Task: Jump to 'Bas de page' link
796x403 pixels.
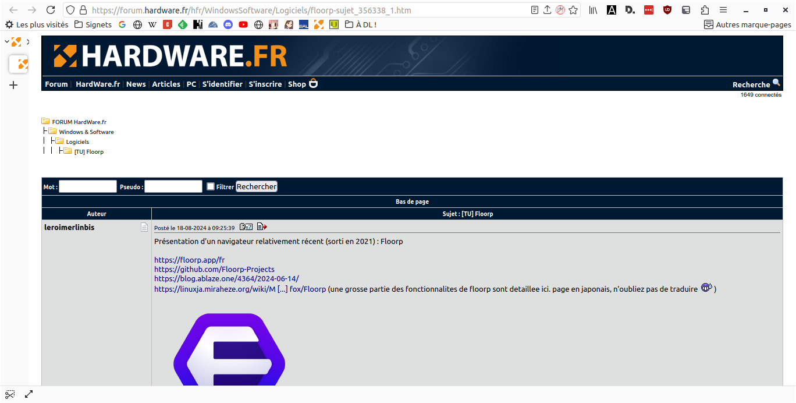Action: [x=412, y=201]
